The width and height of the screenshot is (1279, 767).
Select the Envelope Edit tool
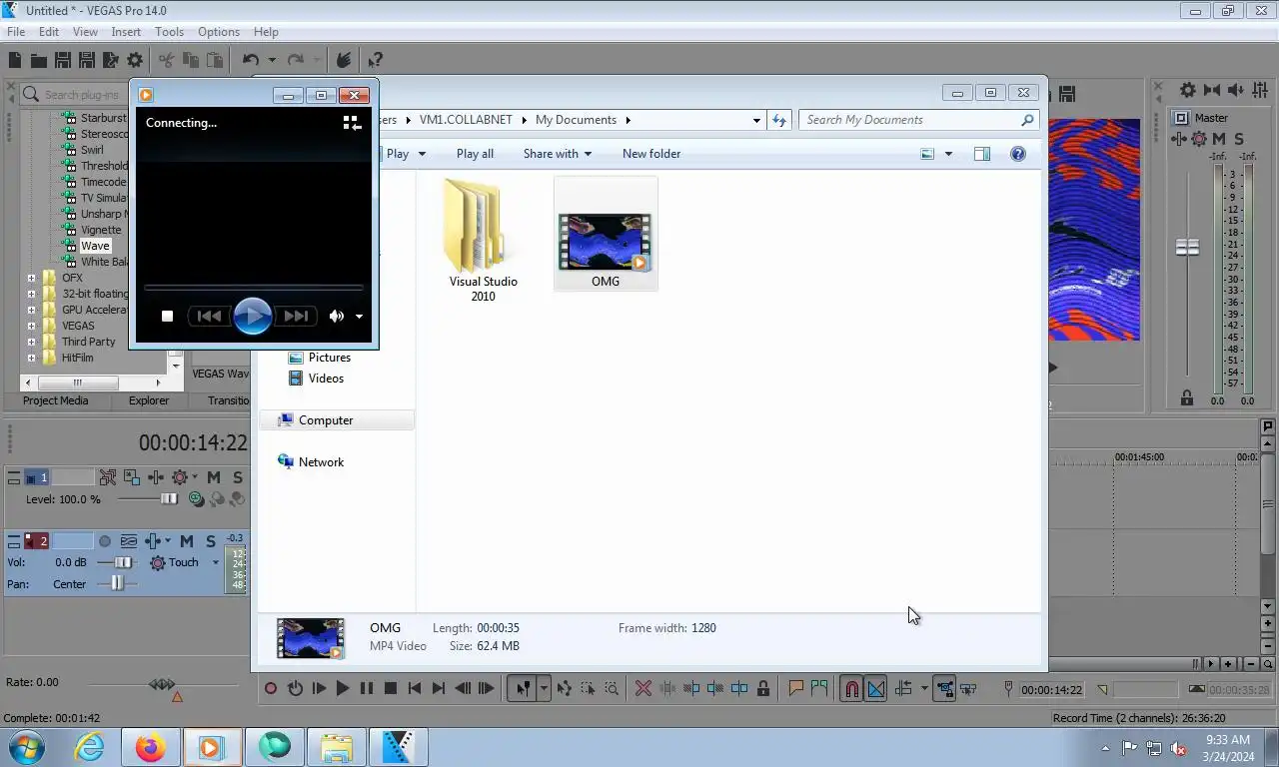tap(565, 688)
